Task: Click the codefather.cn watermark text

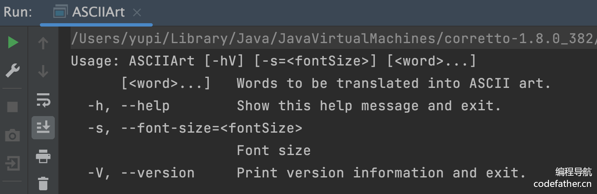Action: [x=563, y=183]
